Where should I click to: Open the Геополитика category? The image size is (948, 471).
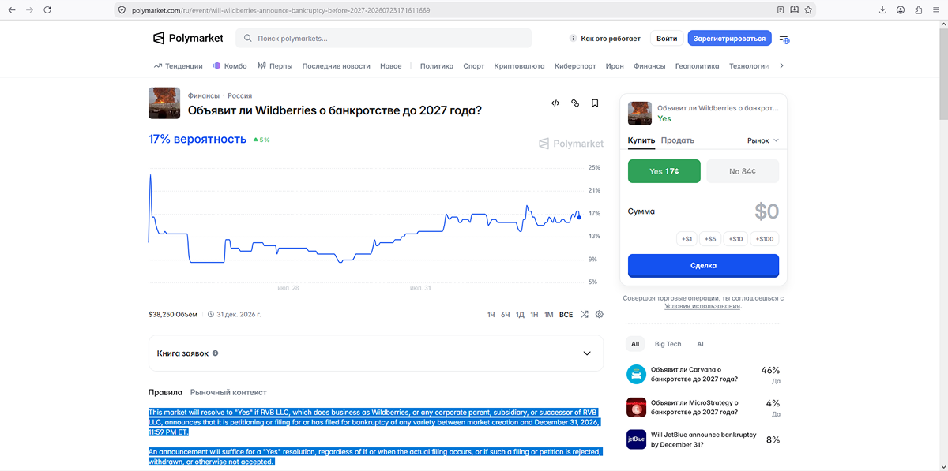click(x=698, y=66)
